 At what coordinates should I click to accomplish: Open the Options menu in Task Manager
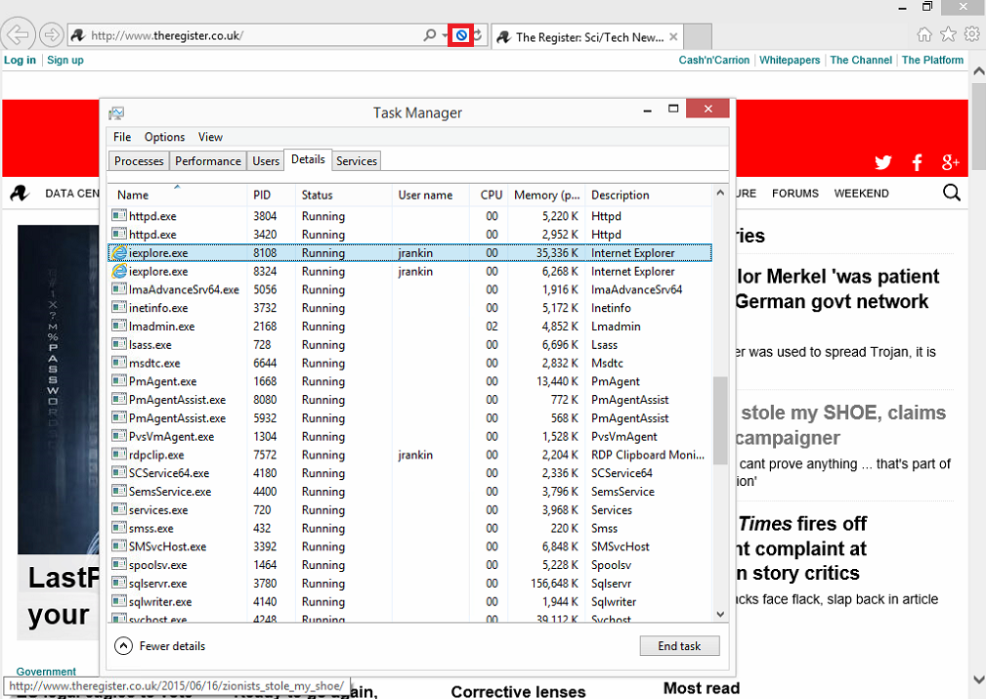[x=164, y=137]
